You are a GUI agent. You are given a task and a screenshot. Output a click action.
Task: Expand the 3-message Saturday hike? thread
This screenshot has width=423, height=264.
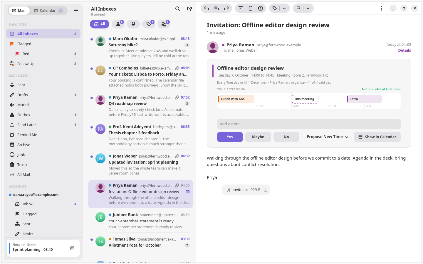[x=187, y=45]
